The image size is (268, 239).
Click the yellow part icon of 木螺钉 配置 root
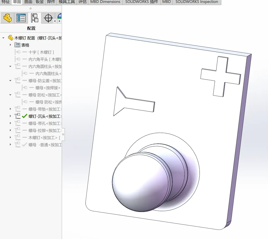(10, 38)
